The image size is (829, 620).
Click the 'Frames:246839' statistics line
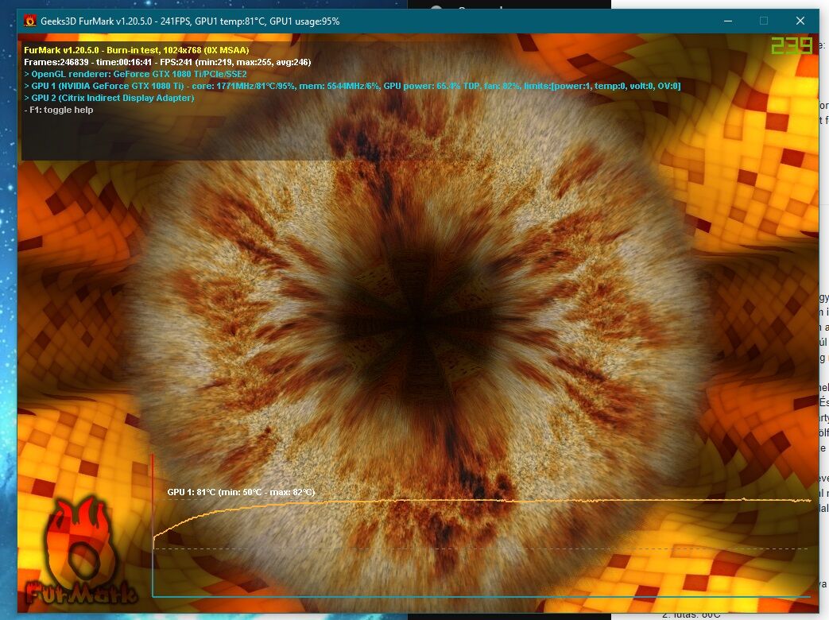pyautogui.click(x=167, y=62)
